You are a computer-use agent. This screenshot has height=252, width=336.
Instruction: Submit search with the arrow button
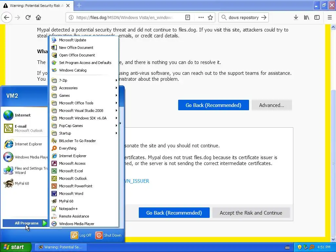[x=264, y=18]
